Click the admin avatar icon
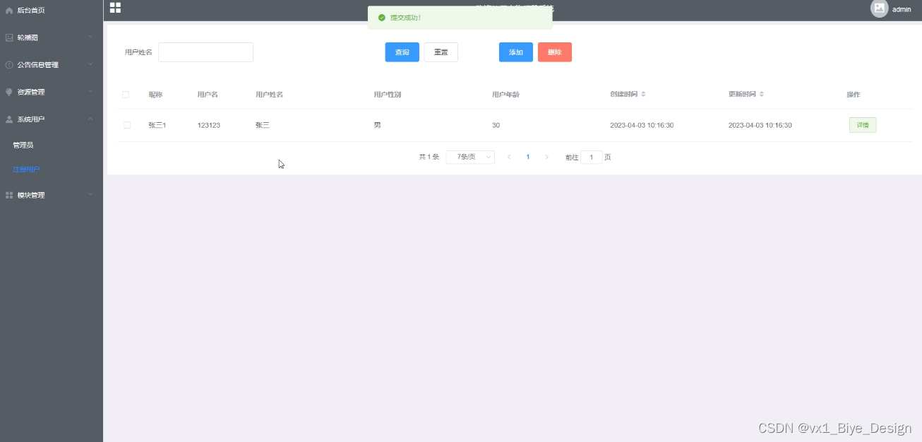The height and width of the screenshot is (442, 922). 879,8
